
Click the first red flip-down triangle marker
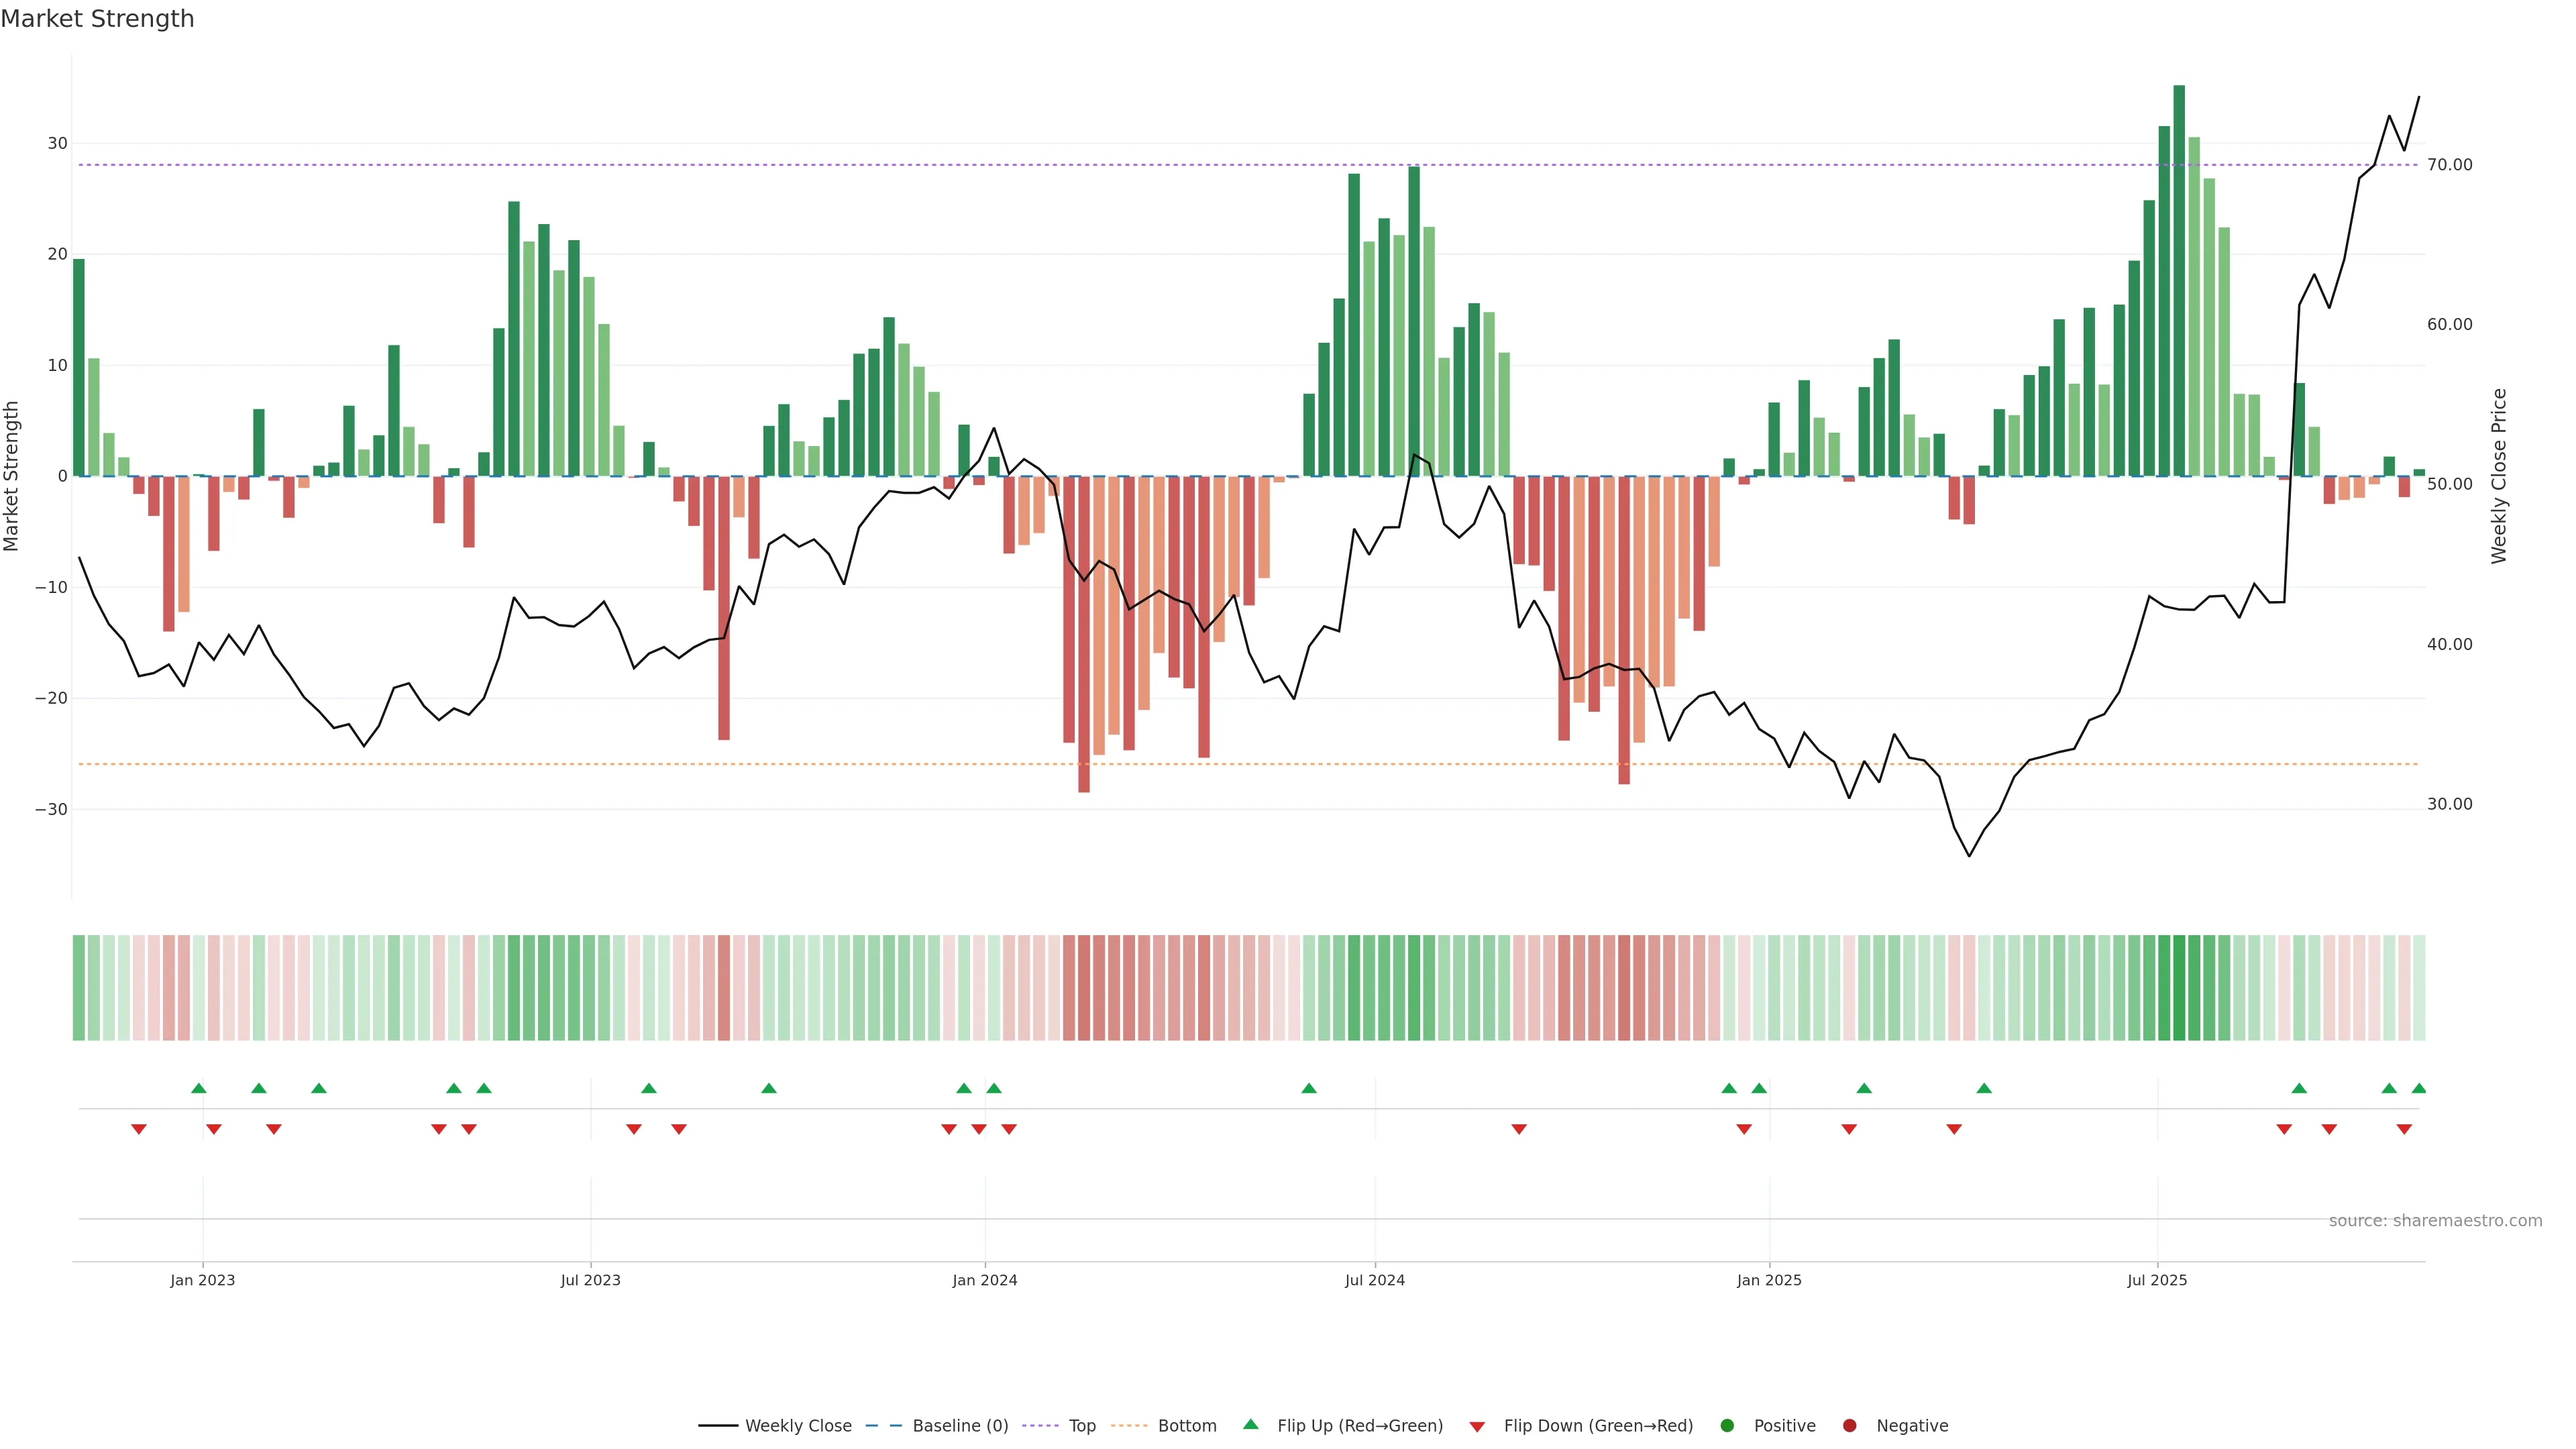point(139,1129)
